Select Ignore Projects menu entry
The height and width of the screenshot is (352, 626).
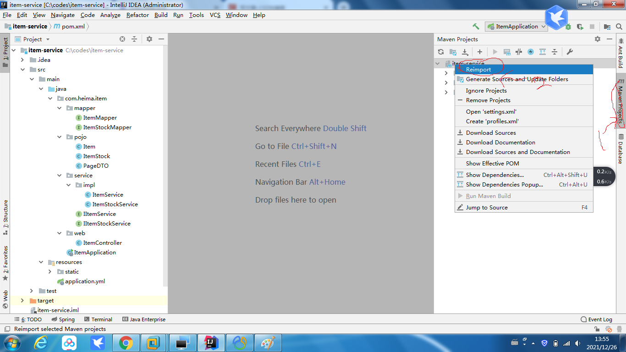click(x=524, y=91)
